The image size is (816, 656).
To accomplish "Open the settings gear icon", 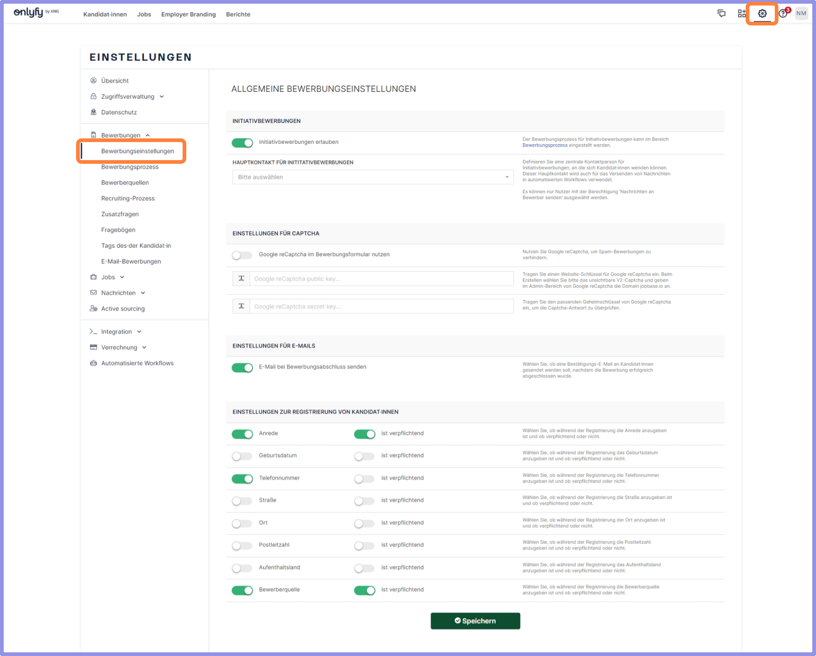I will tap(762, 14).
